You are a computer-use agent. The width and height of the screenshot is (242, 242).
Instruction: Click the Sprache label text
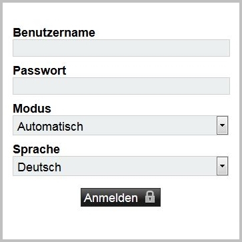point(36,149)
